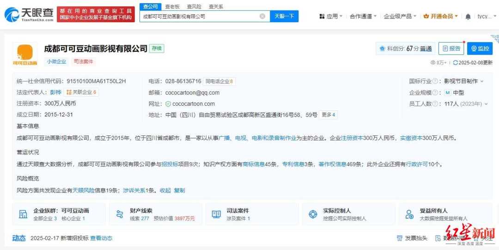Viewport: 499px width, 250px height.
Task: Clear the search box with X icon
Action: (x=262, y=16)
